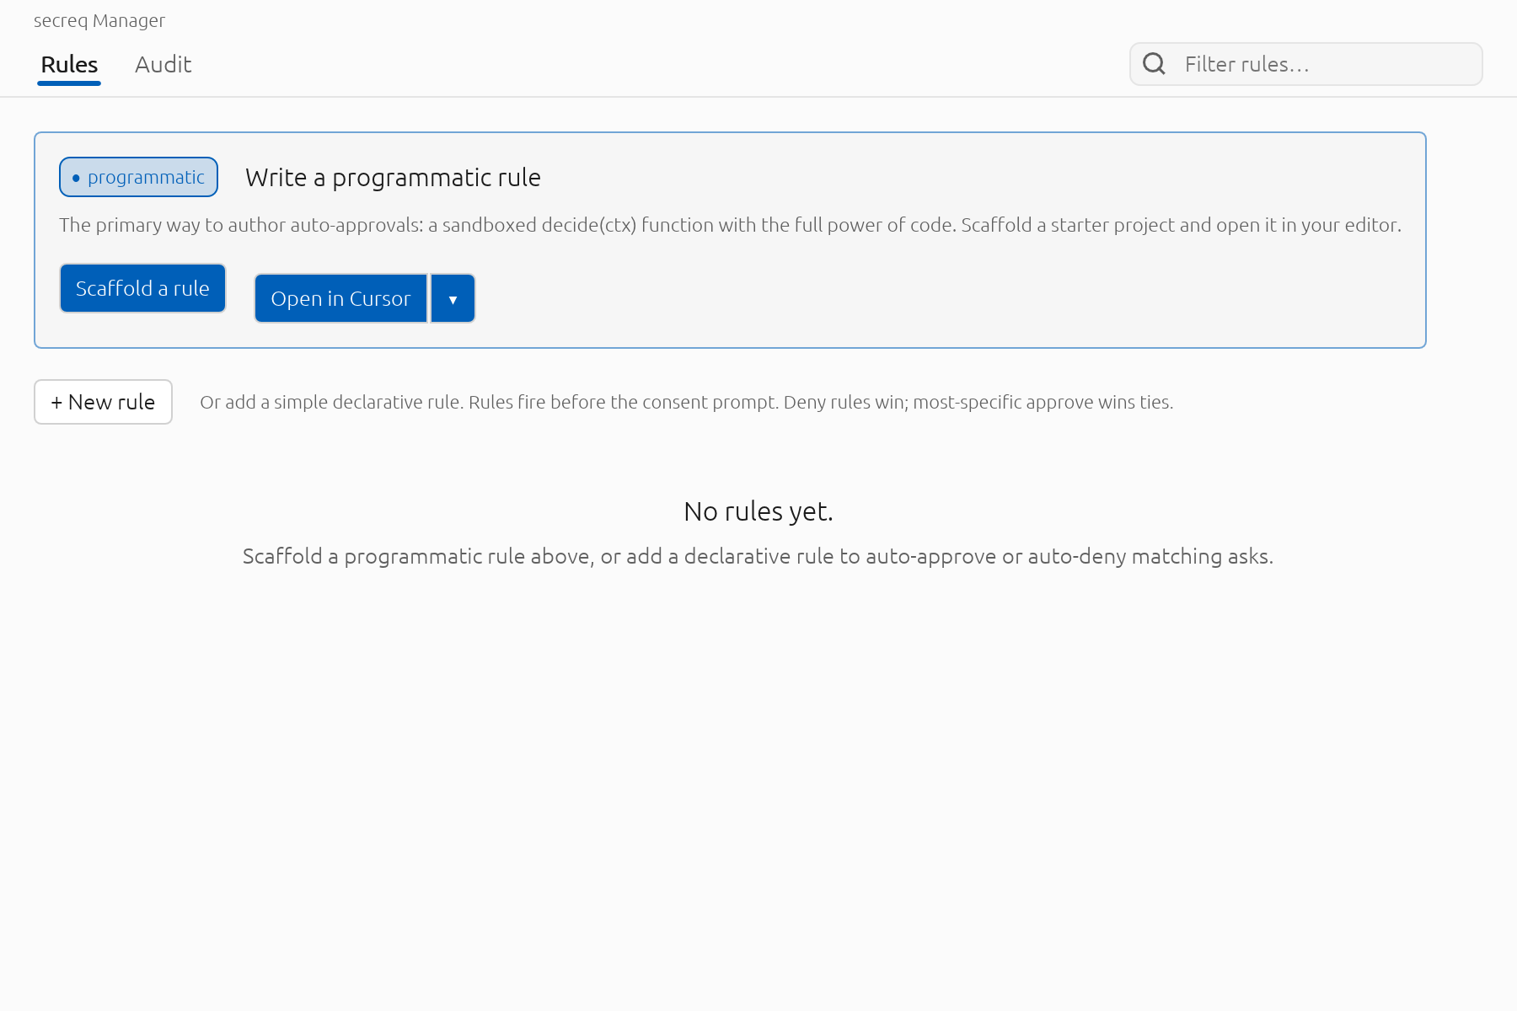Click the 'Or add a simple declarative rule' hint
The width and height of the screenshot is (1517, 1011).
686,403
